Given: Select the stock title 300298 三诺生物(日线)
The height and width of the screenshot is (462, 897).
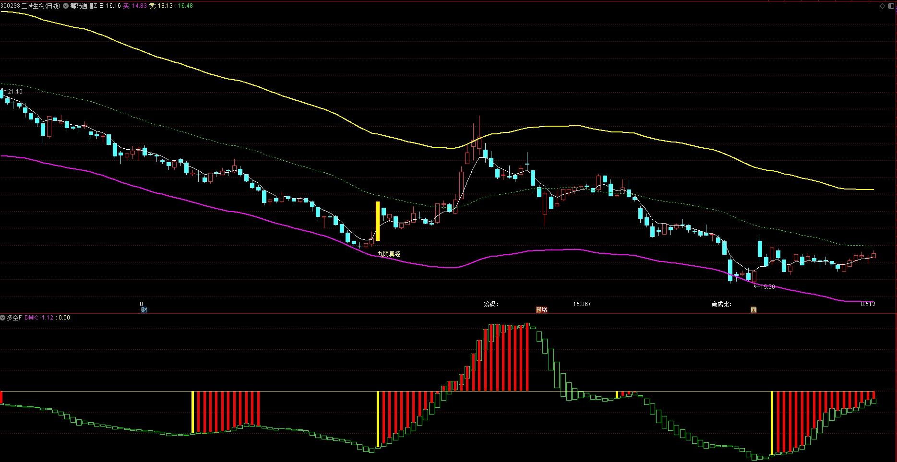Looking at the screenshot, I should pos(31,6).
